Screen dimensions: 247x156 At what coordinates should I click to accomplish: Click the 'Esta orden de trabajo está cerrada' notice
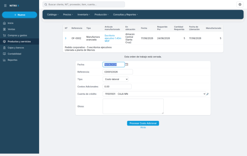143,57
